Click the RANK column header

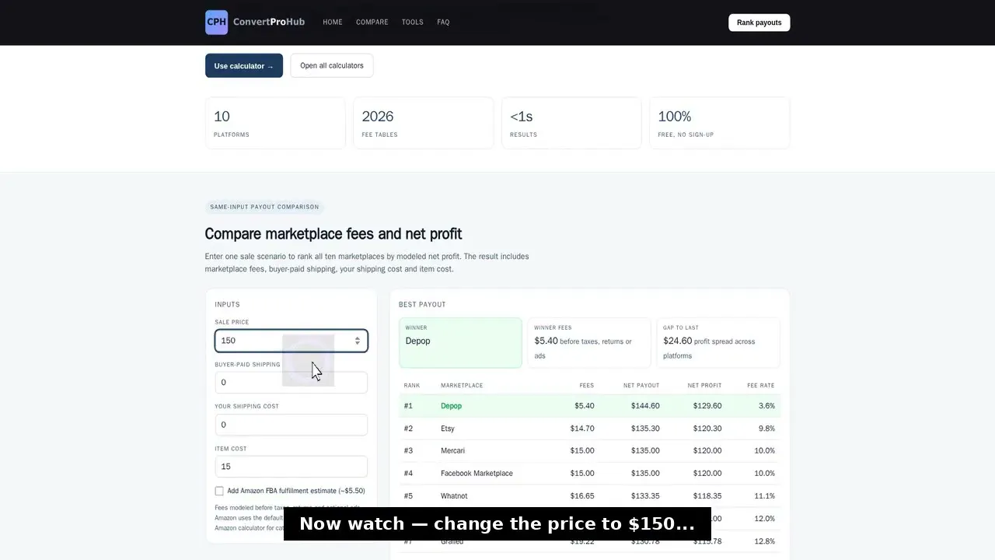[x=412, y=386]
